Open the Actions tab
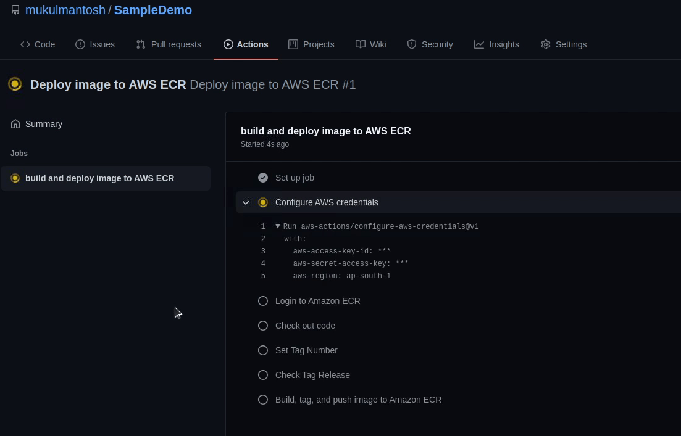The height and width of the screenshot is (436, 681). point(246,44)
